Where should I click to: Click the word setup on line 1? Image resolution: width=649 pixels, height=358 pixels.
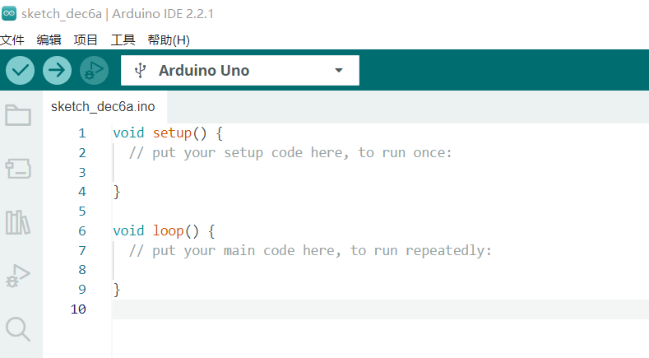pyautogui.click(x=172, y=133)
